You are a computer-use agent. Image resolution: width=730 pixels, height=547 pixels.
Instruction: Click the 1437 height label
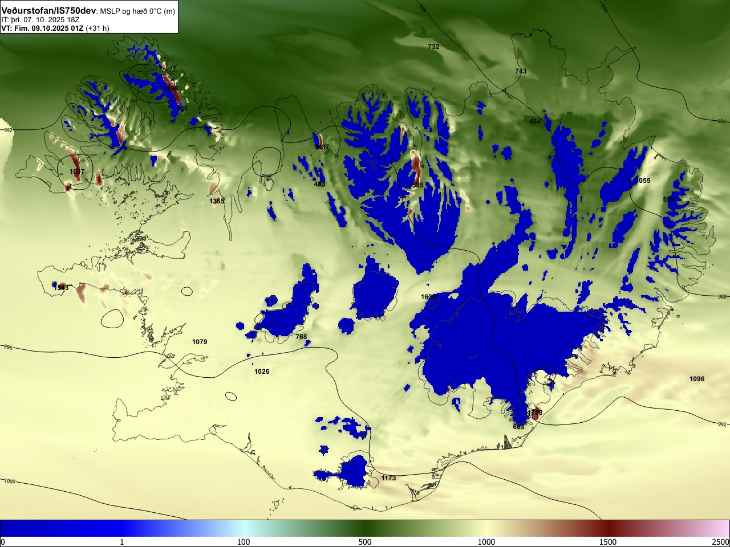point(322,147)
